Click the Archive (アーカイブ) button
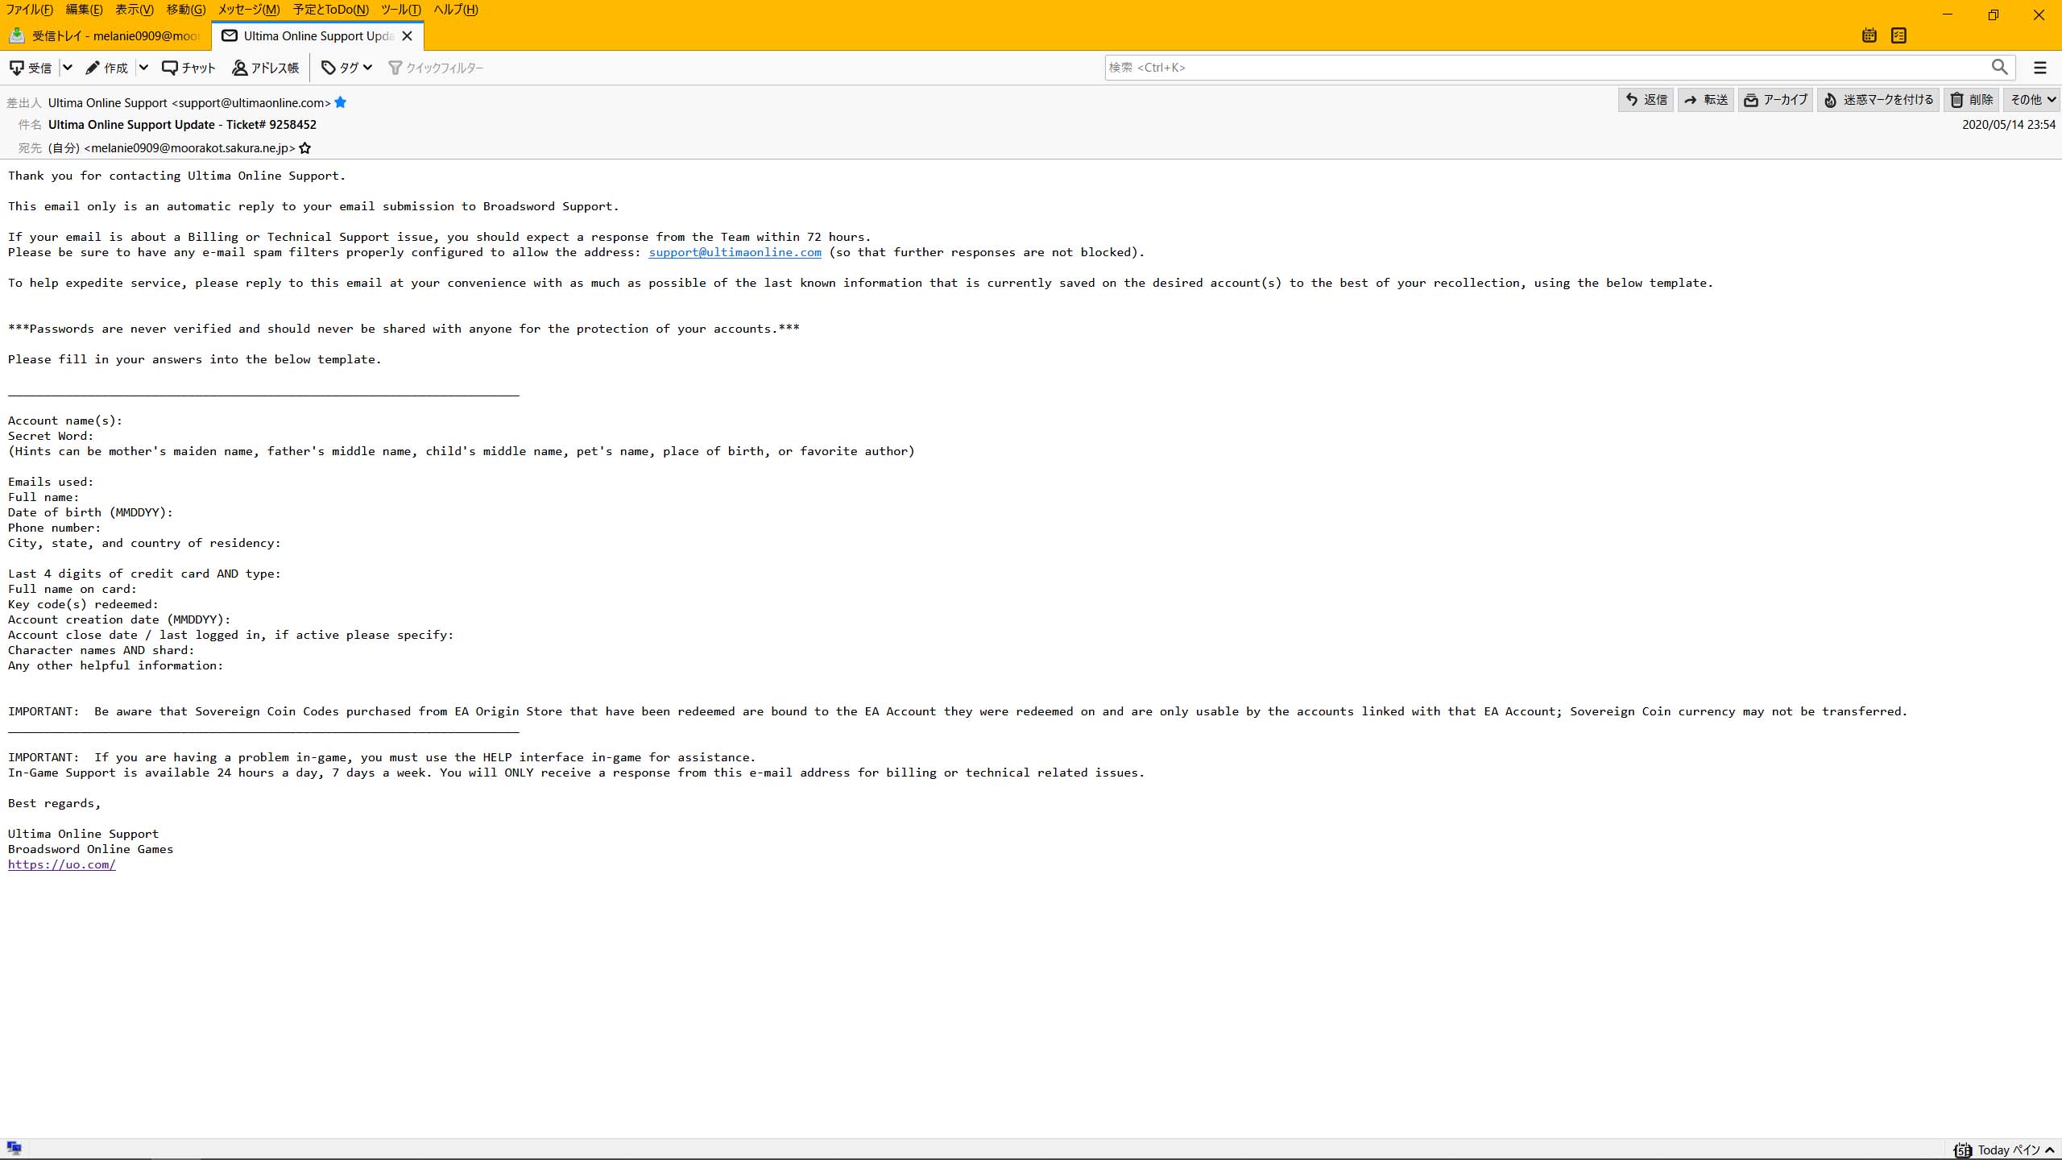This screenshot has height=1160, width=2062. click(1775, 100)
